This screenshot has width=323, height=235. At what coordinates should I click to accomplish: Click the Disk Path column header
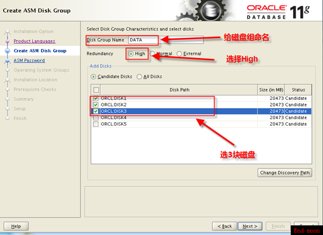click(179, 90)
